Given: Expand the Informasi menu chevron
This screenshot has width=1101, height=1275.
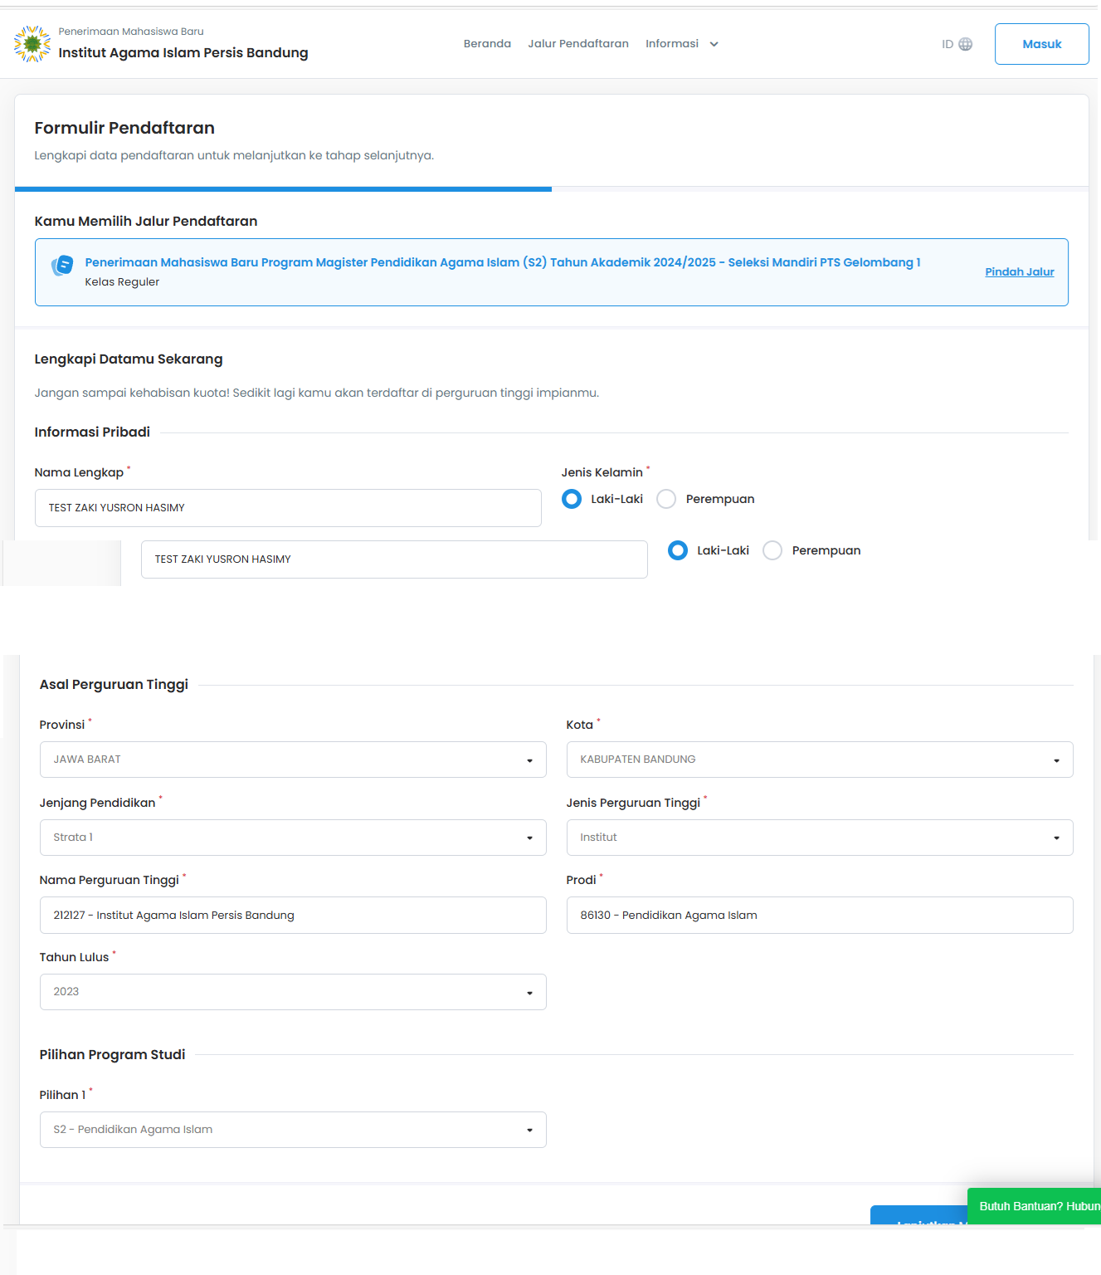Looking at the screenshot, I should pos(714,45).
